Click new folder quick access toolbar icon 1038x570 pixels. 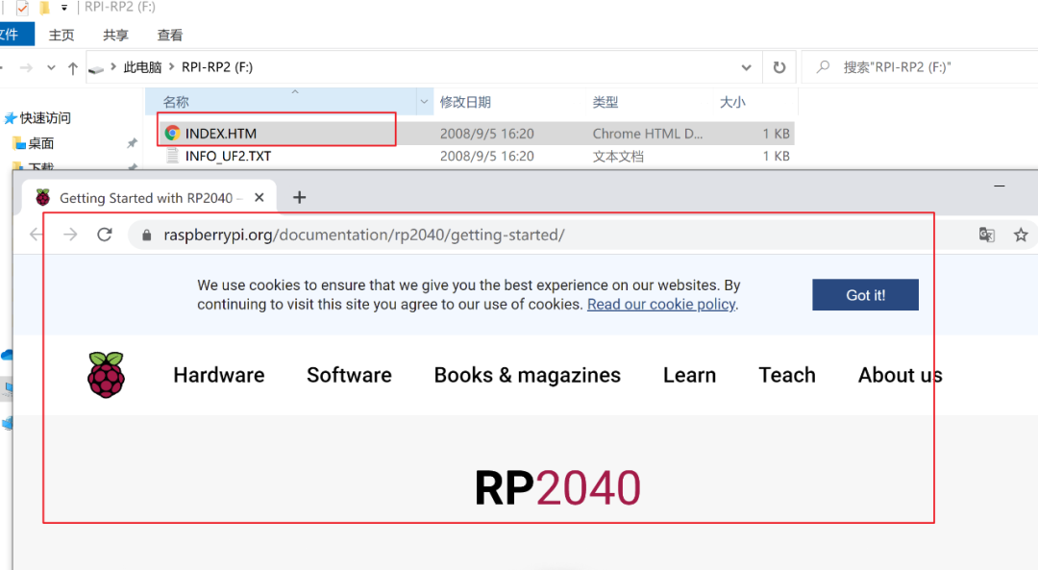pyautogui.click(x=44, y=8)
